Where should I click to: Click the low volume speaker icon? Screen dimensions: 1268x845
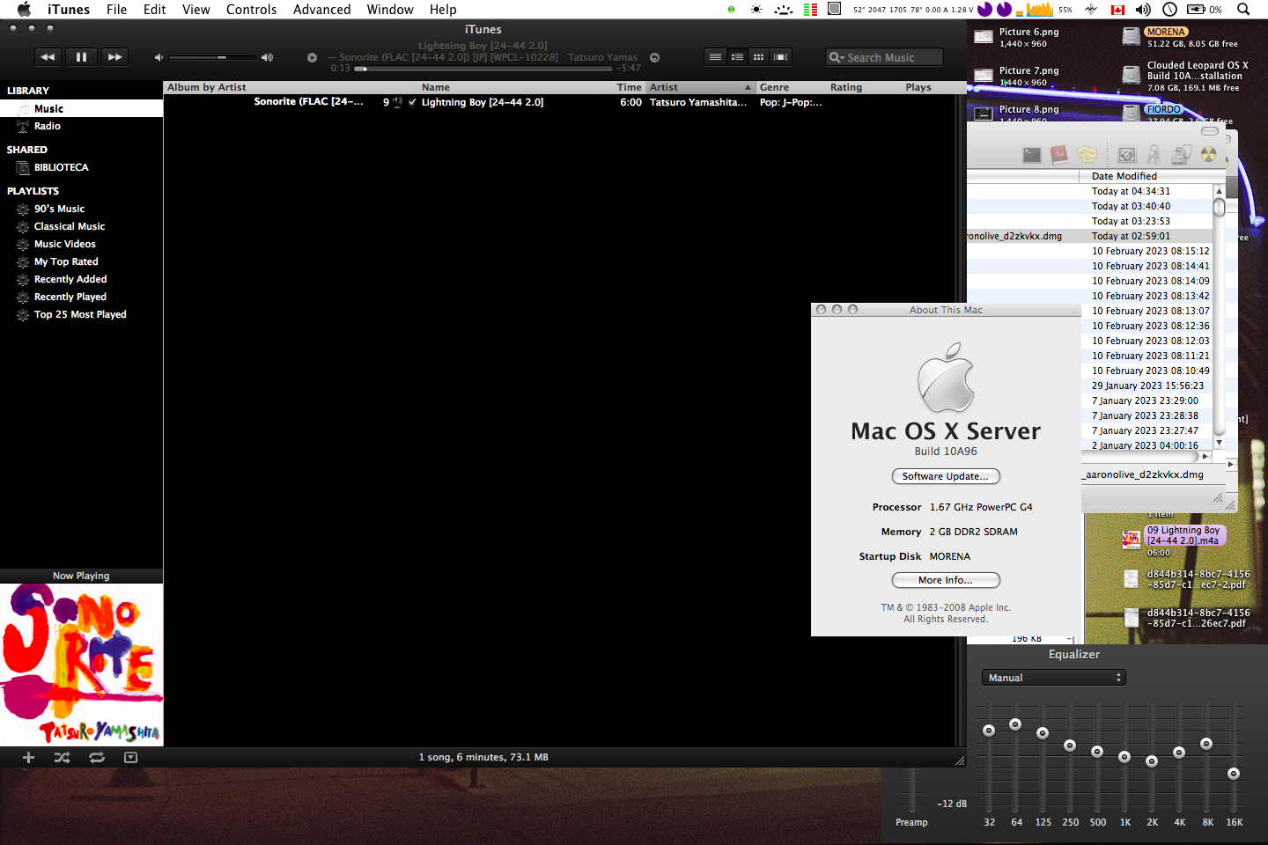[158, 57]
